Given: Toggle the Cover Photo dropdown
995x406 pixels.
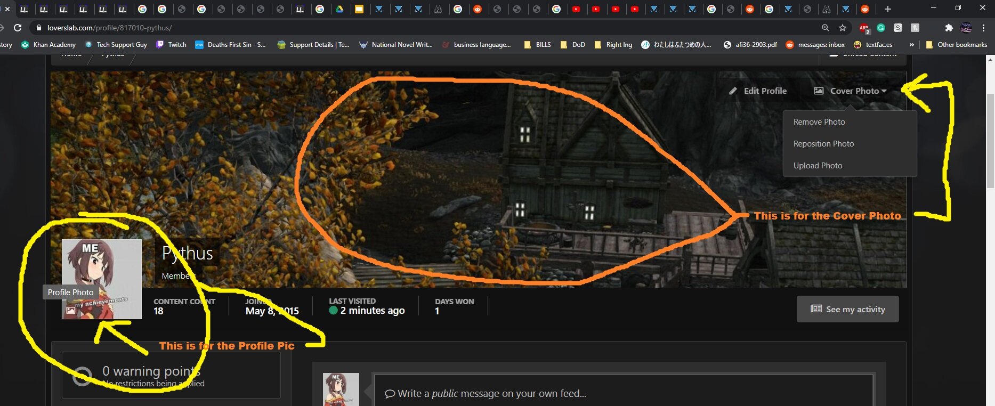Looking at the screenshot, I should 850,91.
